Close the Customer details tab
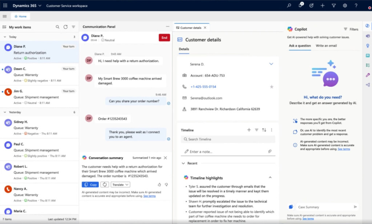 (x=205, y=28)
